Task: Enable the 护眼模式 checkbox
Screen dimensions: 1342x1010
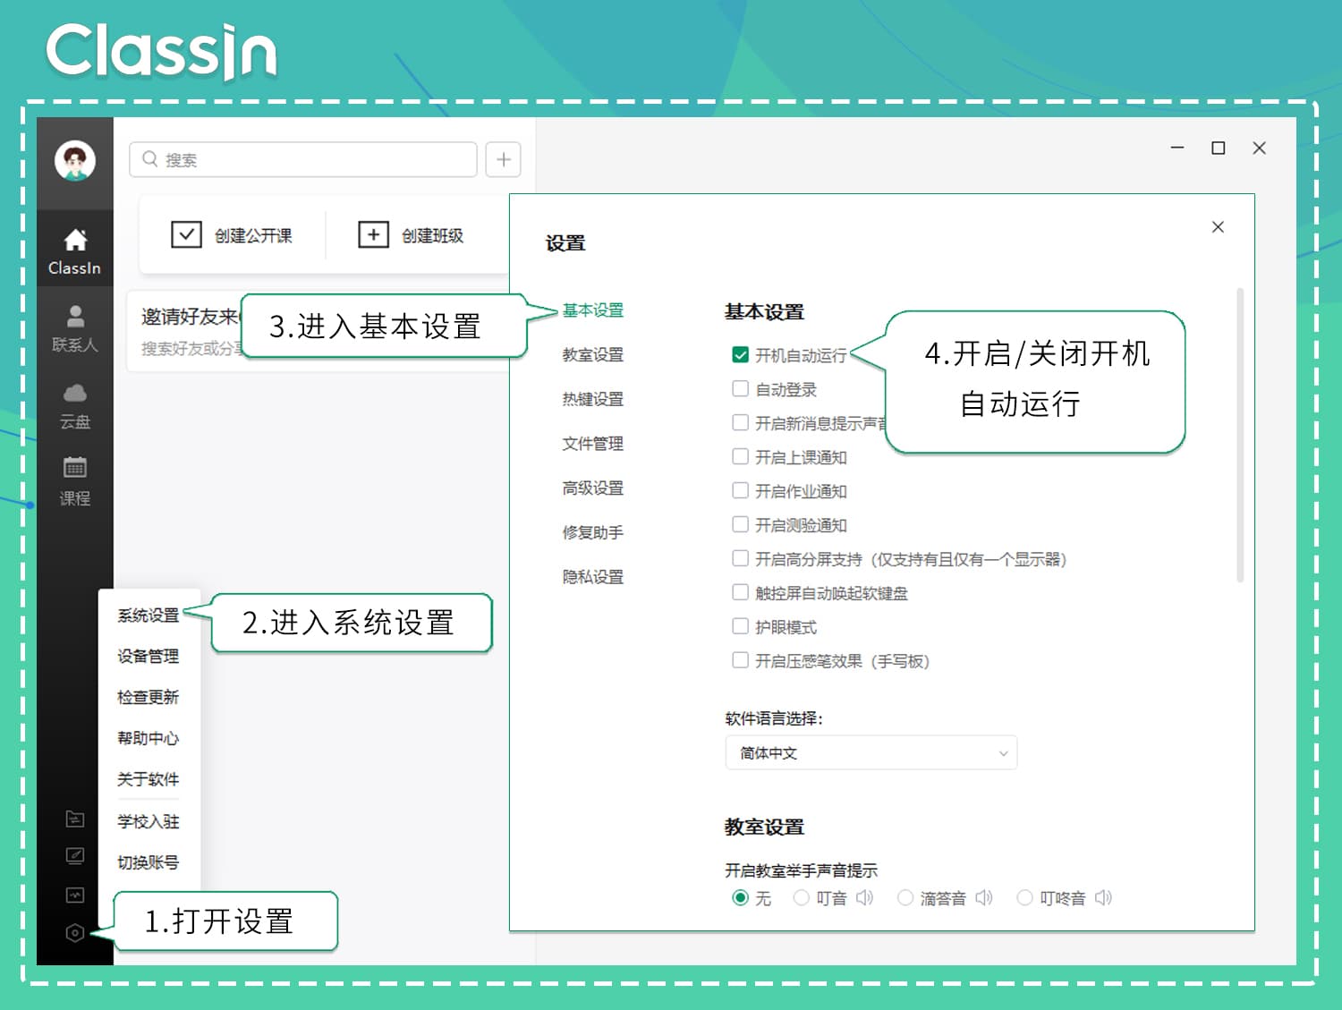Action: click(740, 626)
